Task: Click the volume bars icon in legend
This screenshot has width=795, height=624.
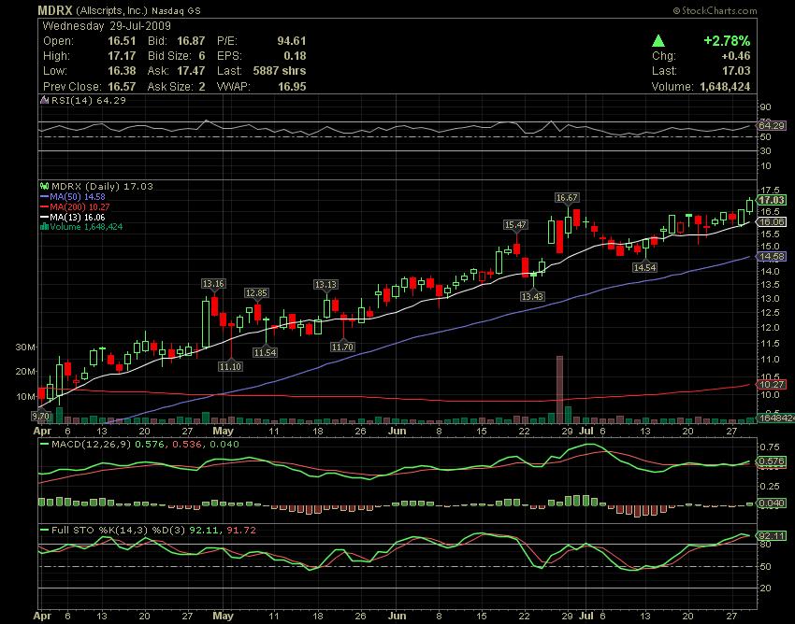Action: tap(45, 227)
